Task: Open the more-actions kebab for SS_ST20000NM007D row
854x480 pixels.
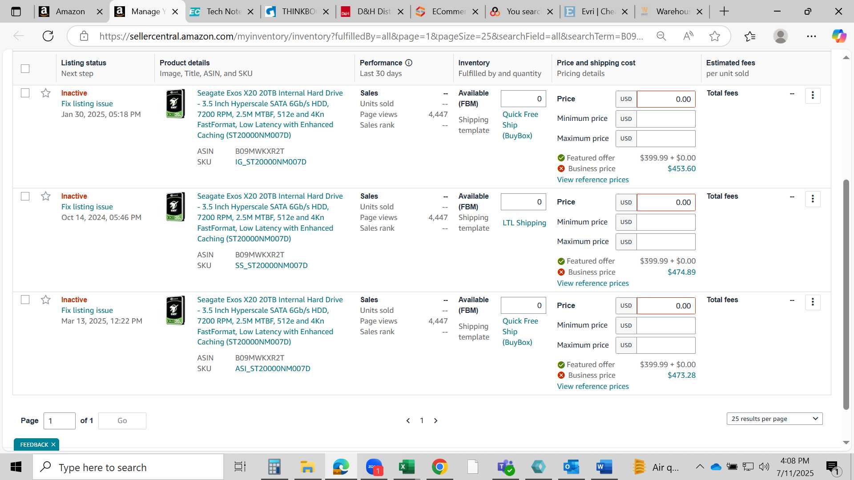Action: [x=813, y=199]
